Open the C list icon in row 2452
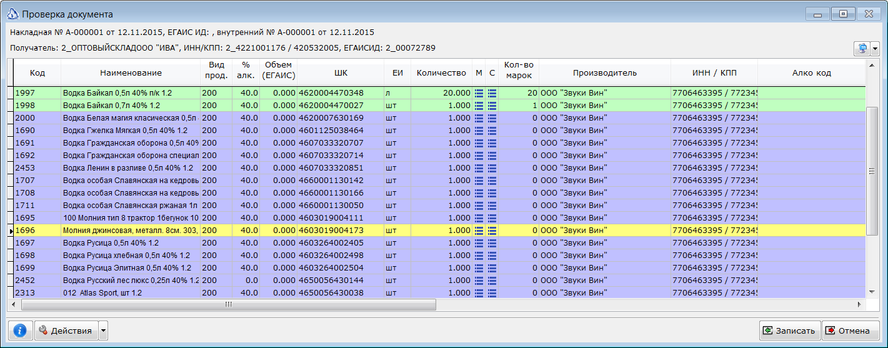This screenshot has width=888, height=348. pyautogui.click(x=492, y=280)
